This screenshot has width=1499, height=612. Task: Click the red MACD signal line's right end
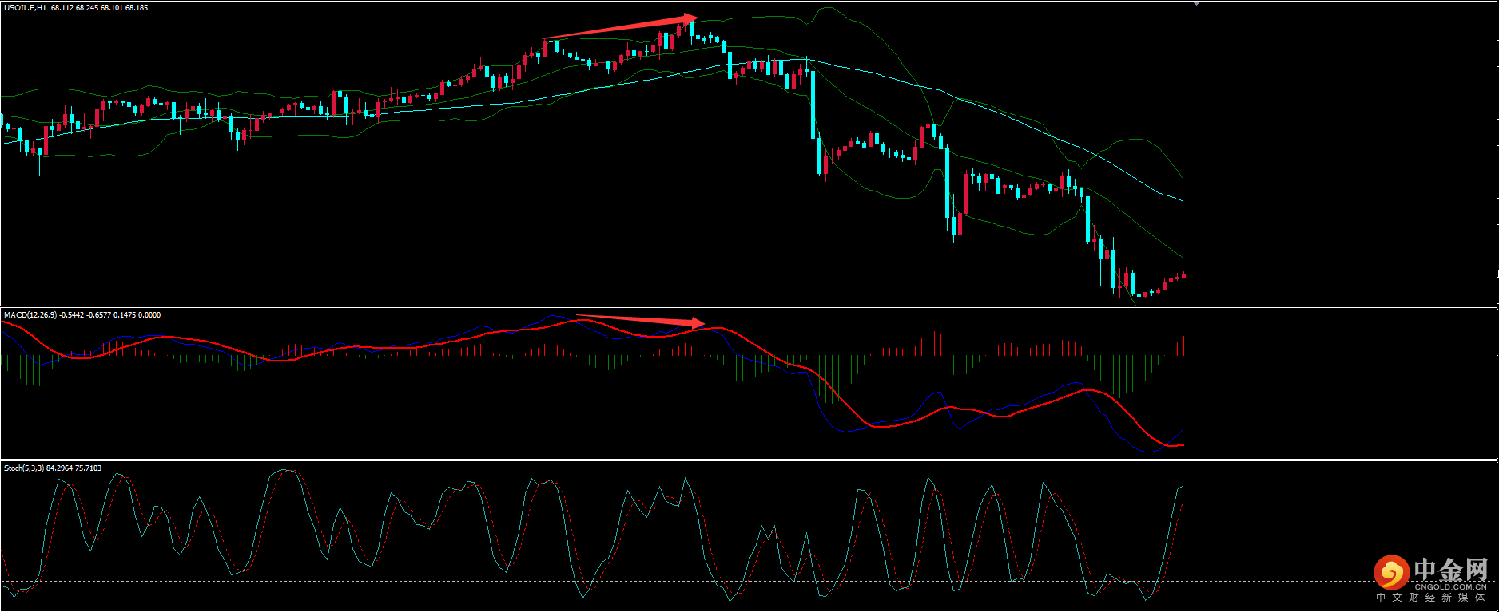click(x=1182, y=445)
